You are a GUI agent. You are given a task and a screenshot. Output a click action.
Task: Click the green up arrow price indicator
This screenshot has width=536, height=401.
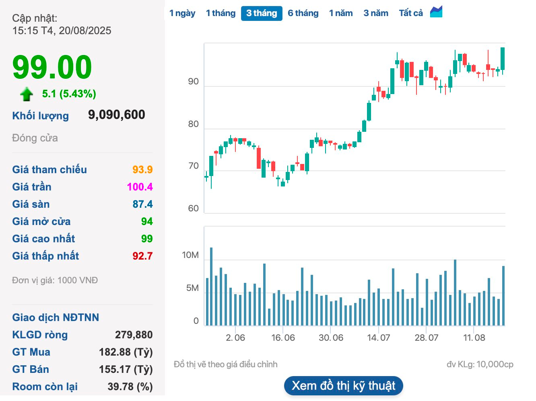coord(27,94)
